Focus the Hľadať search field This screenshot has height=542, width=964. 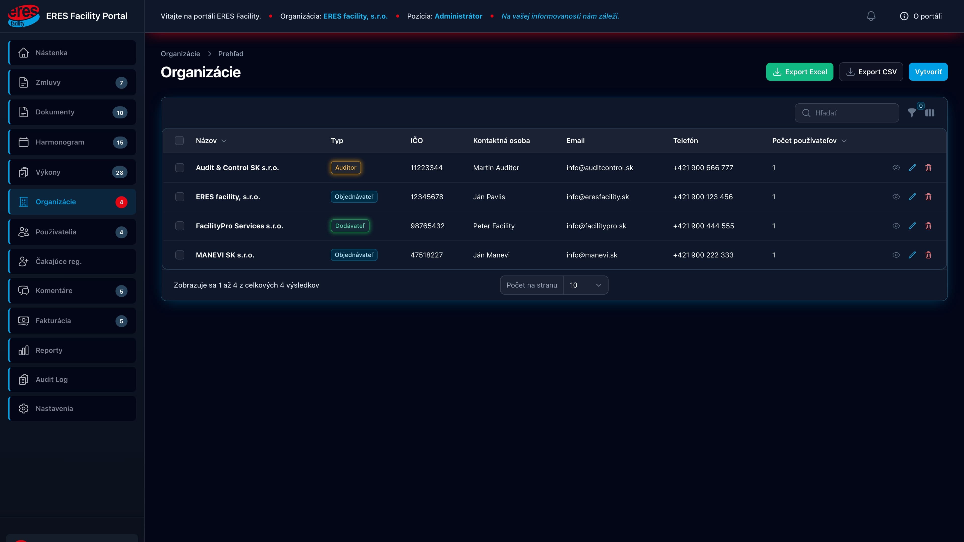click(x=847, y=113)
